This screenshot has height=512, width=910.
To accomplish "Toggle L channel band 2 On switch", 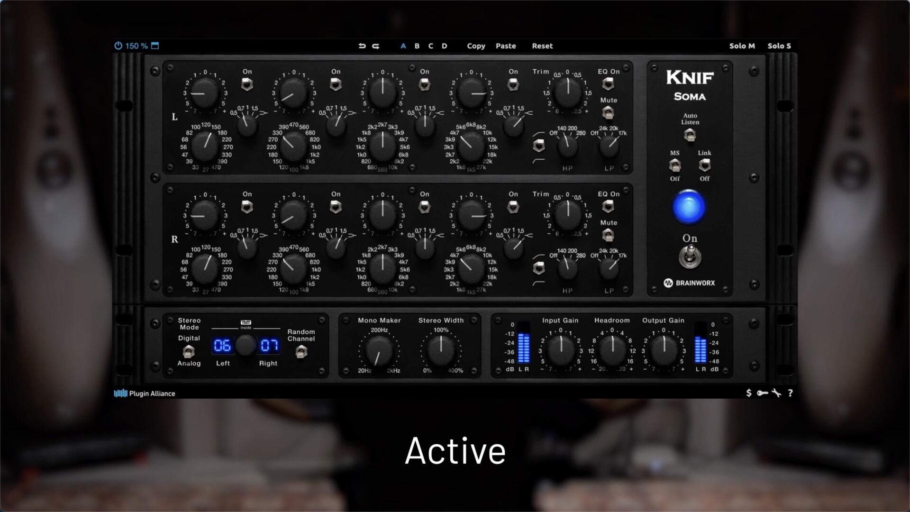I will (x=336, y=84).
